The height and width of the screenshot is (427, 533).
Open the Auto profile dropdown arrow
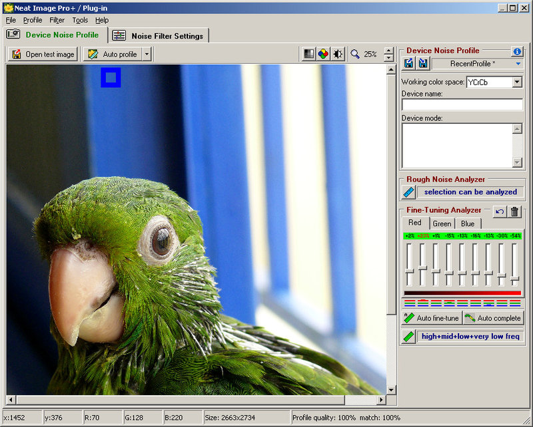click(x=147, y=55)
